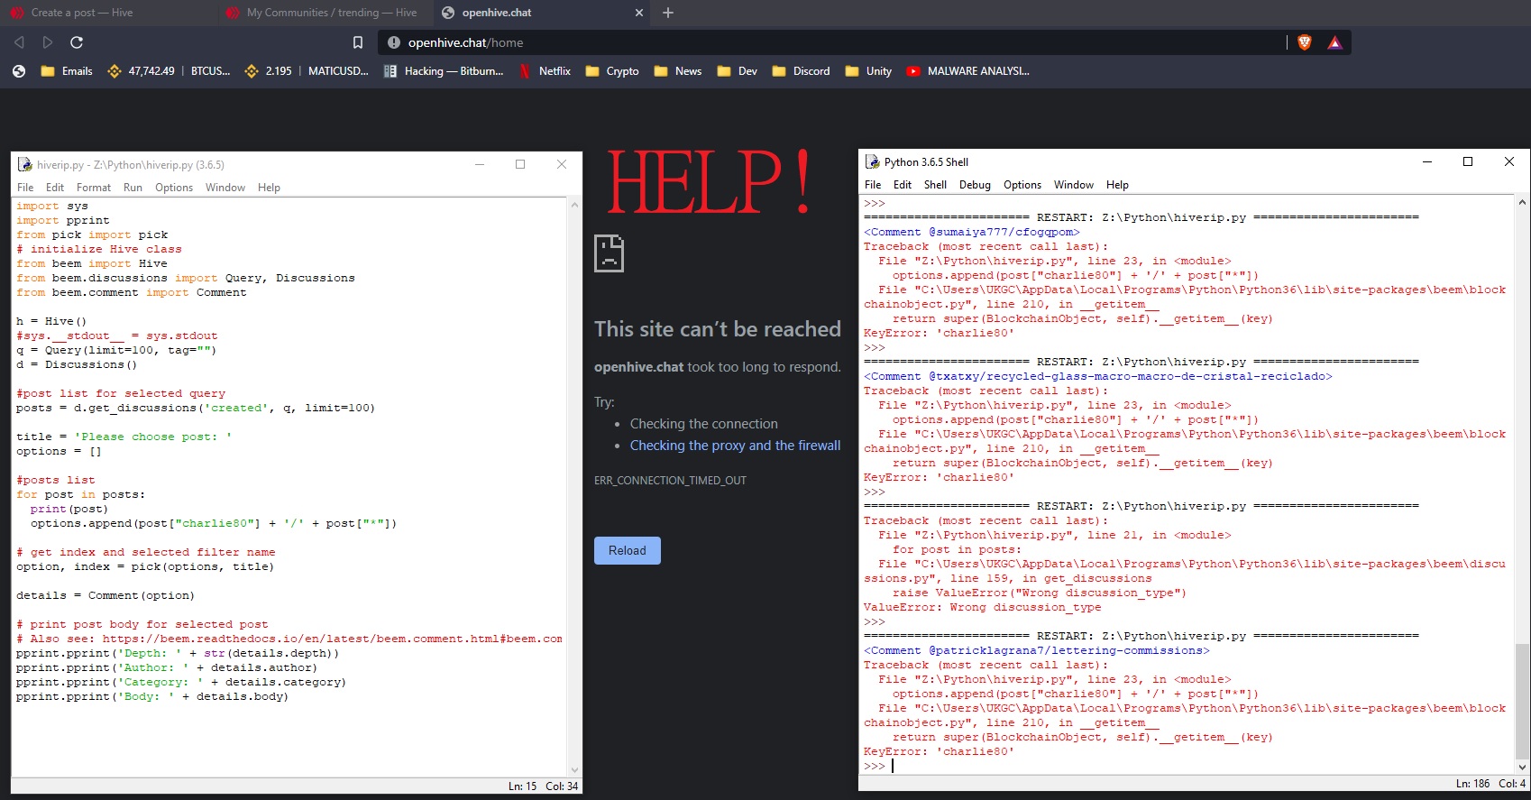Open Brave Rewards triangle icon
This screenshot has height=800, width=1531.
click(1335, 42)
